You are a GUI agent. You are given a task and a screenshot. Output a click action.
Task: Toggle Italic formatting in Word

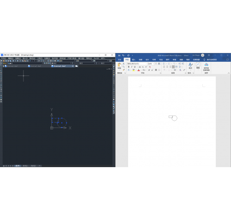click(x=132, y=67)
